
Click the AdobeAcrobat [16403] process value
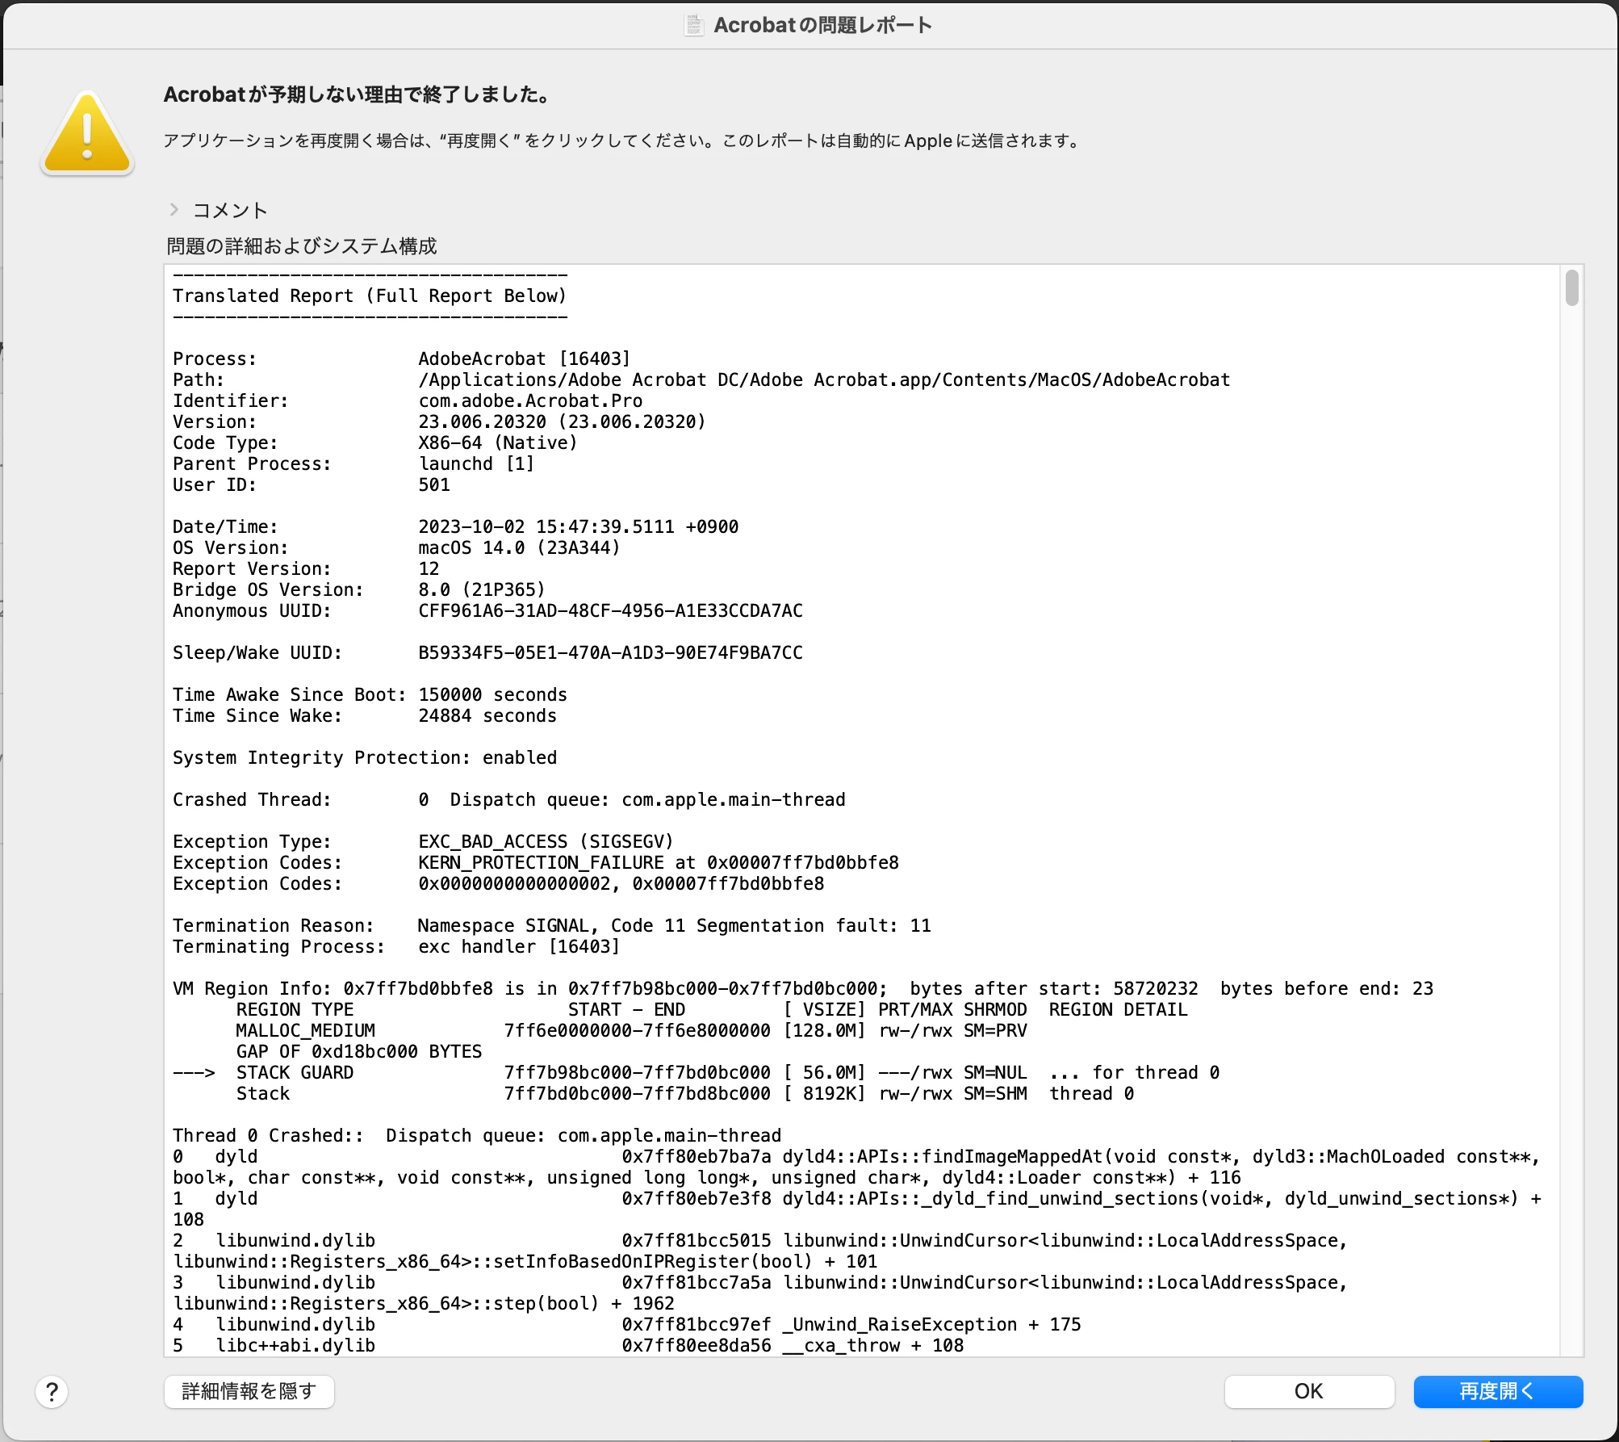(523, 358)
